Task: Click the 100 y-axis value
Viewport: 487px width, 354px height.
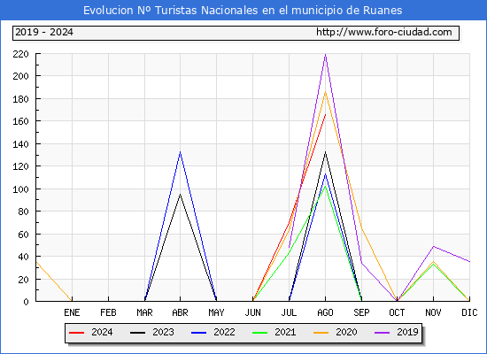Action: point(21,189)
